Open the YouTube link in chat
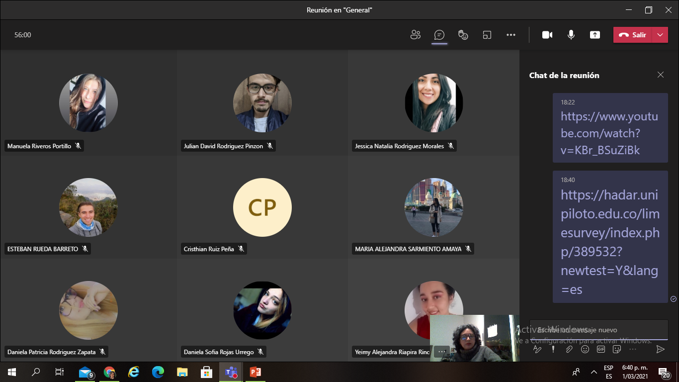This screenshot has width=679, height=382. [x=609, y=133]
